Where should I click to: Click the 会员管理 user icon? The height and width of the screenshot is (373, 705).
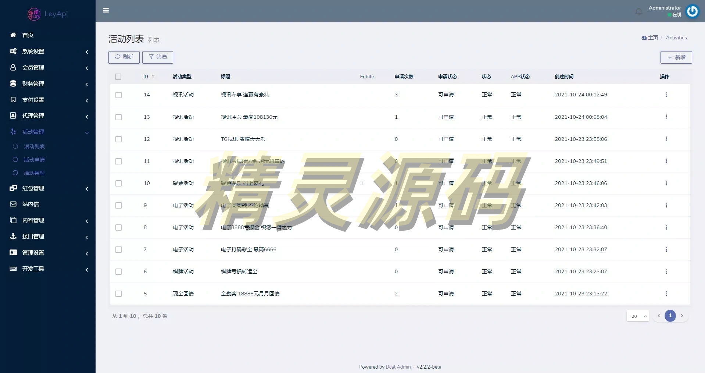coord(13,67)
